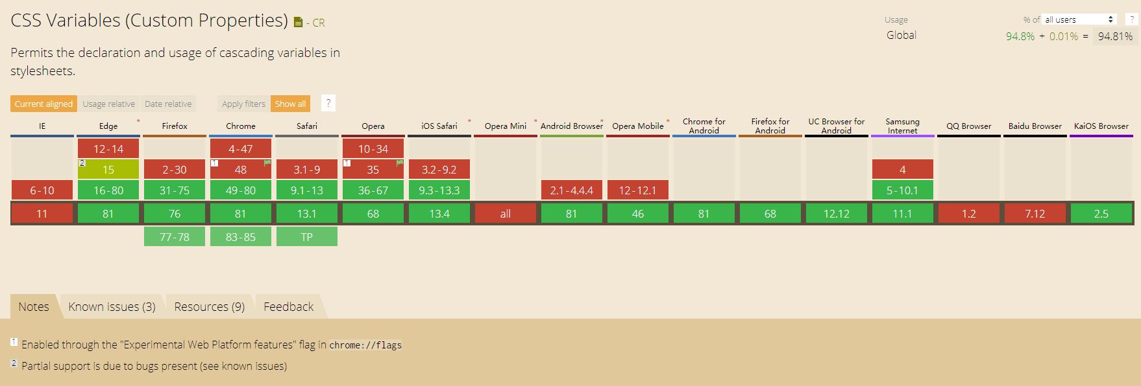
Task: Click the Chrome for Android header
Action: tap(704, 126)
